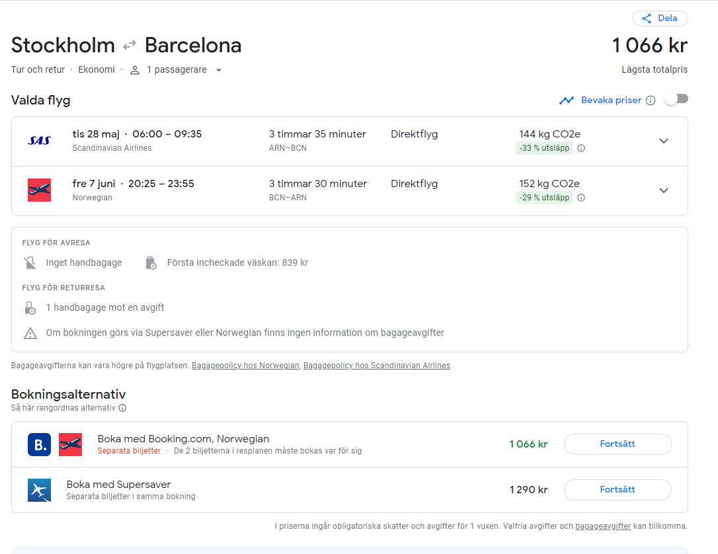Open info icon next to Bevaka priser

(651, 100)
